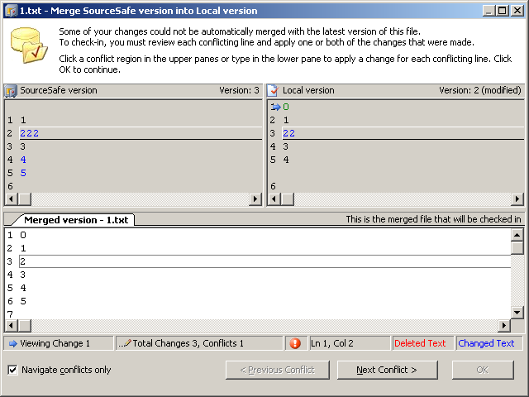The height and width of the screenshot is (397, 529).
Task: Select the Merged version - 1.txt tab
Action: point(74,220)
